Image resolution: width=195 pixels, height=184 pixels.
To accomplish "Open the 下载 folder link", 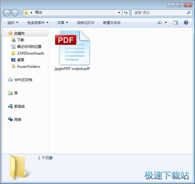I will click(x=21, y=40).
